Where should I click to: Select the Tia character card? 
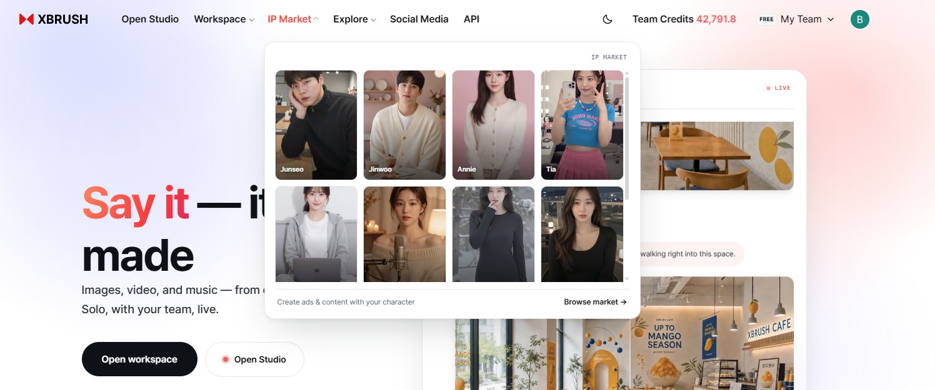tap(582, 125)
